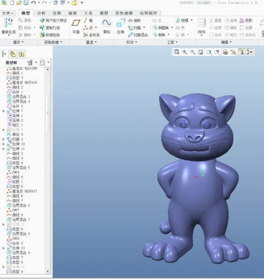
Task: Click the New file icon in quick access toolbar
Action: click(12, 3)
